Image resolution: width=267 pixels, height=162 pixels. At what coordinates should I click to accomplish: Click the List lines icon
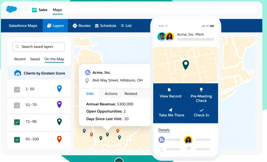click(x=122, y=26)
